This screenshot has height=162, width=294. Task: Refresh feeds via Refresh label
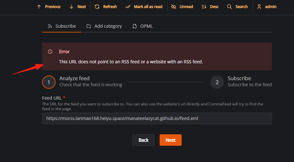tap(110, 7)
